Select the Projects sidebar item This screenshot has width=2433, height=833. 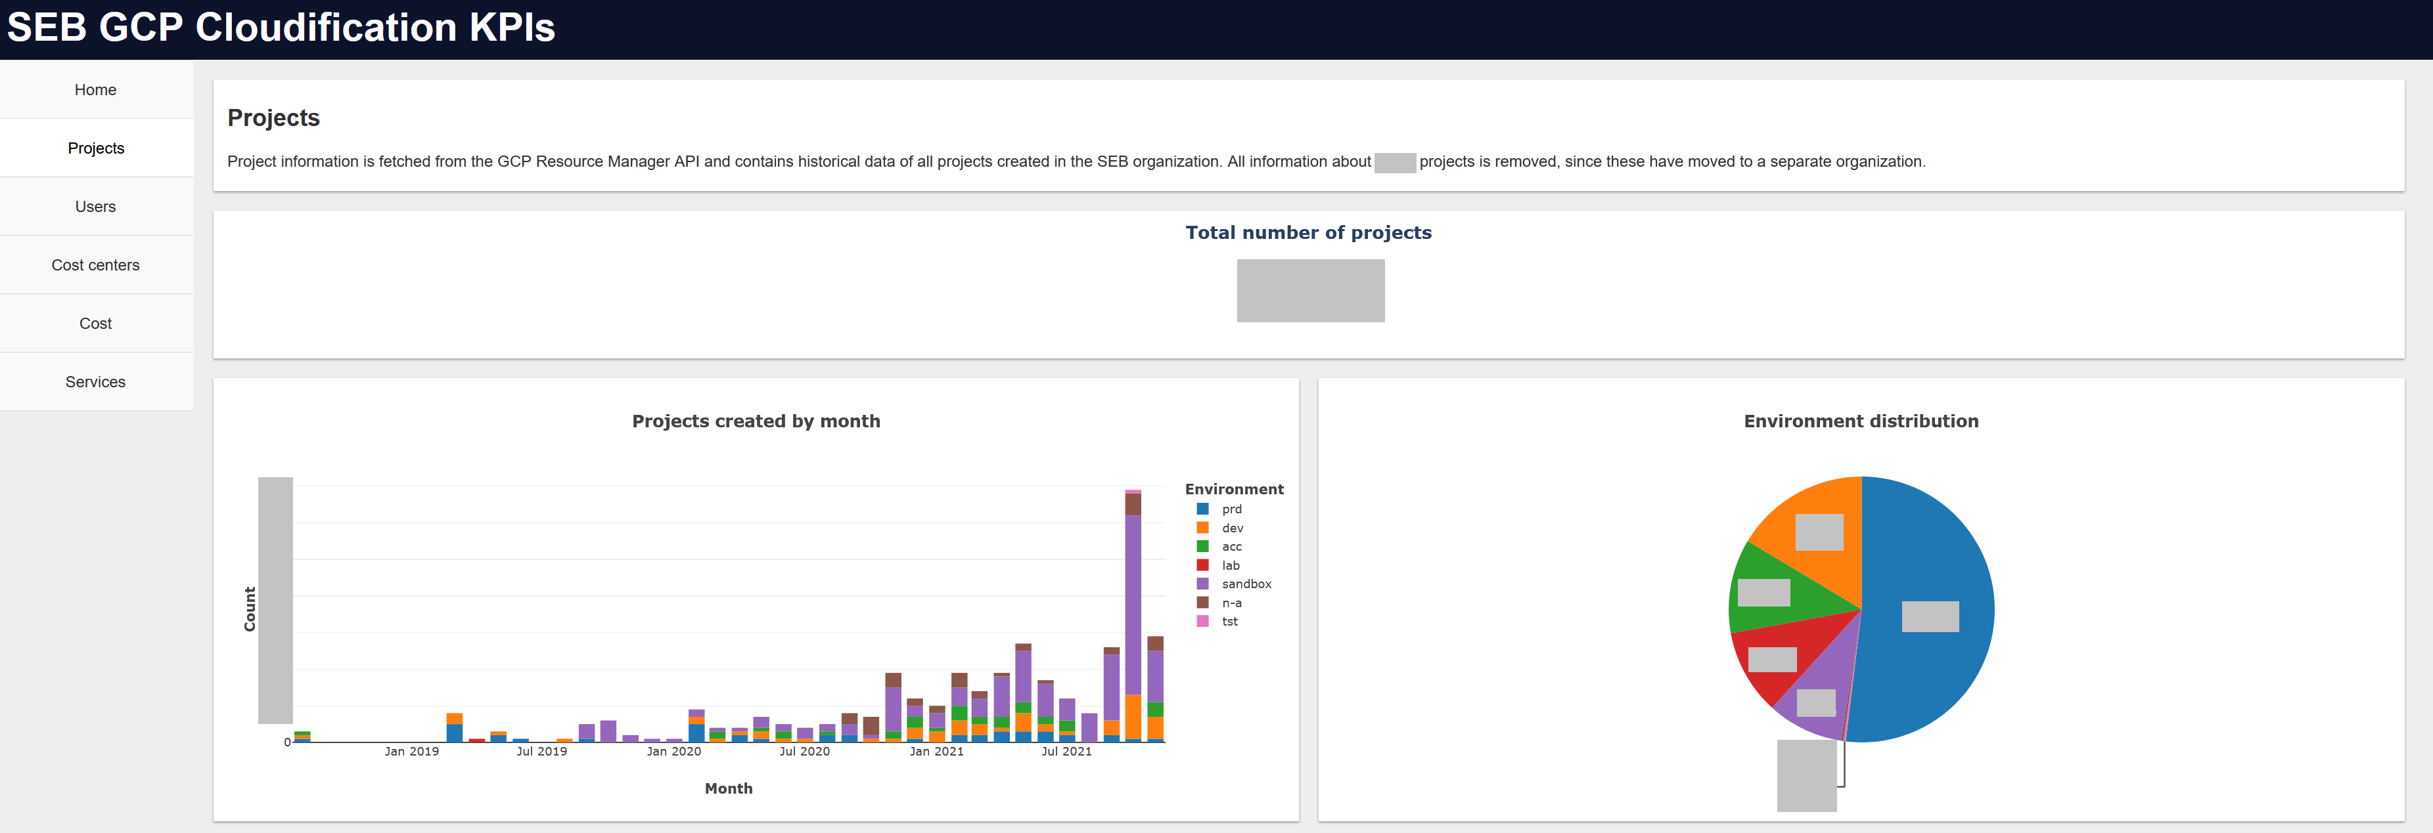(95, 148)
